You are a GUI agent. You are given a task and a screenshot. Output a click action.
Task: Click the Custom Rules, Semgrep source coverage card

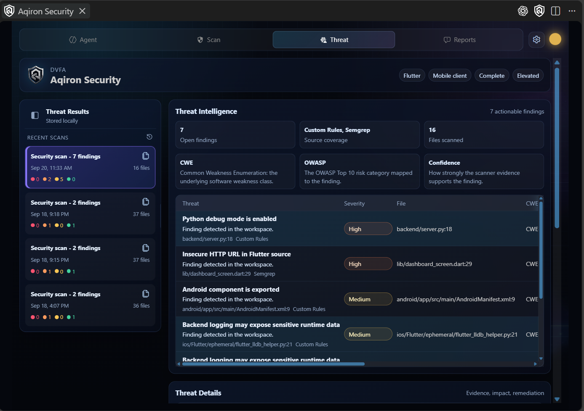[x=360, y=135]
